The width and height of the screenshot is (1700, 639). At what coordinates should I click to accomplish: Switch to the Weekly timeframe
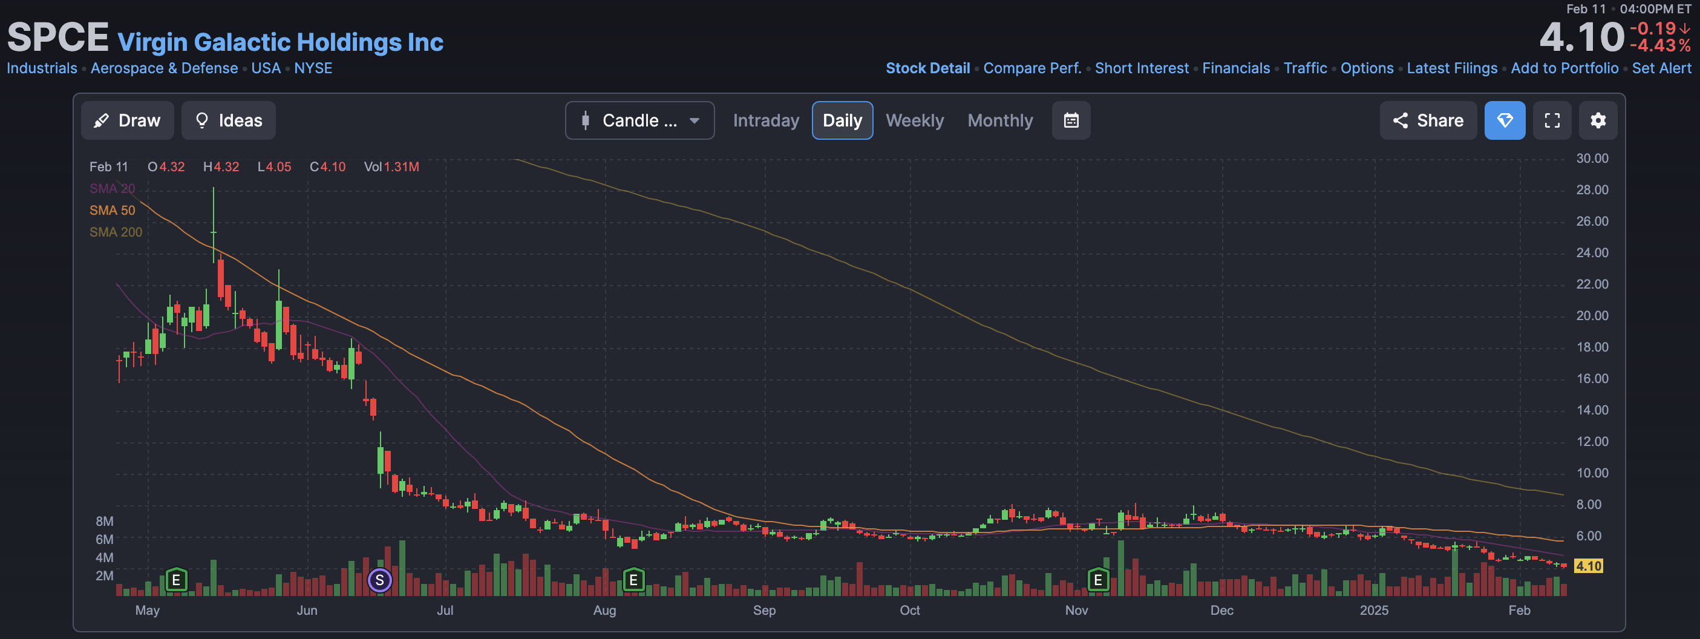pos(914,120)
